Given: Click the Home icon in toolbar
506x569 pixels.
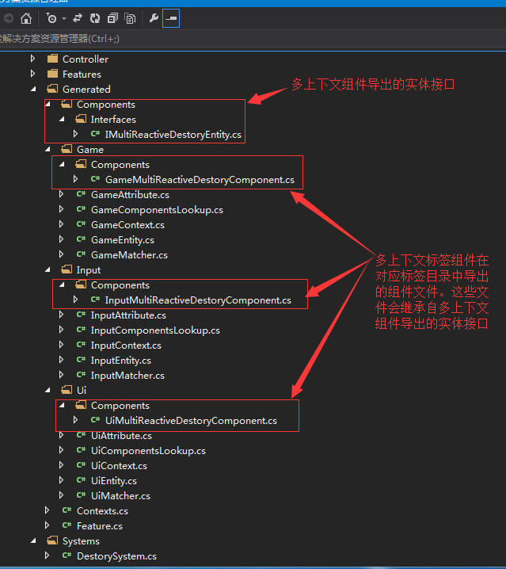Looking at the screenshot, I should (26, 18).
